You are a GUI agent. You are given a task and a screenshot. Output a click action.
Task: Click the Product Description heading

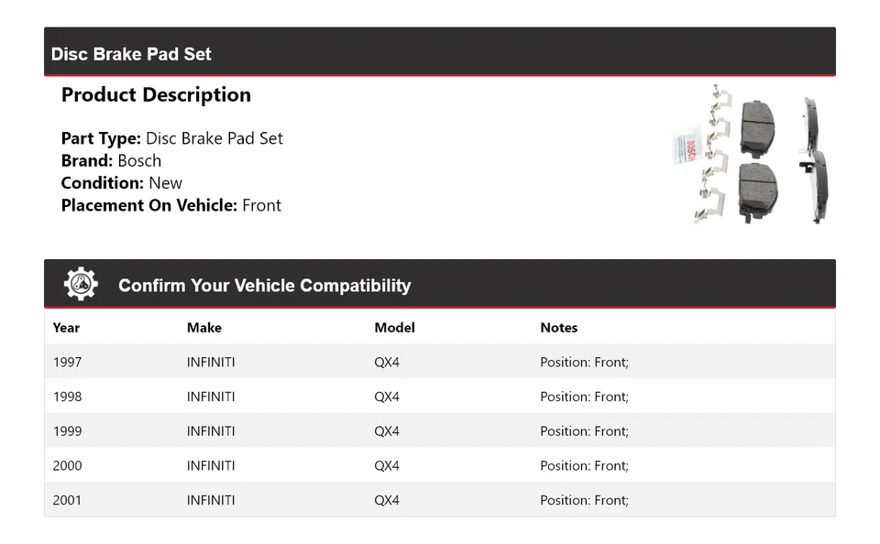pos(156,95)
